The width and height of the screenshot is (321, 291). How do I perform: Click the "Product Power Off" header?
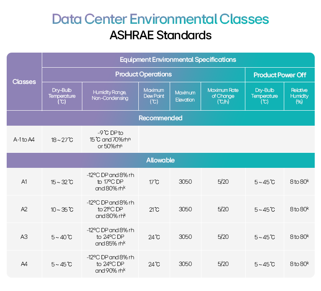[280, 75]
